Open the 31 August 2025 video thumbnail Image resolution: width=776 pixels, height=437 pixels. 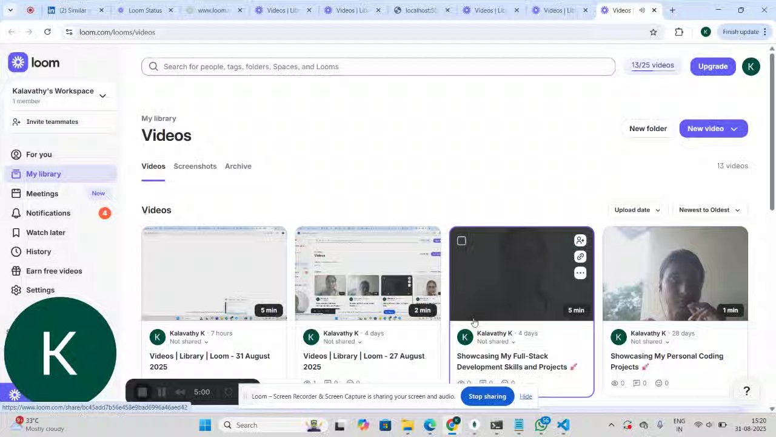[214, 274]
